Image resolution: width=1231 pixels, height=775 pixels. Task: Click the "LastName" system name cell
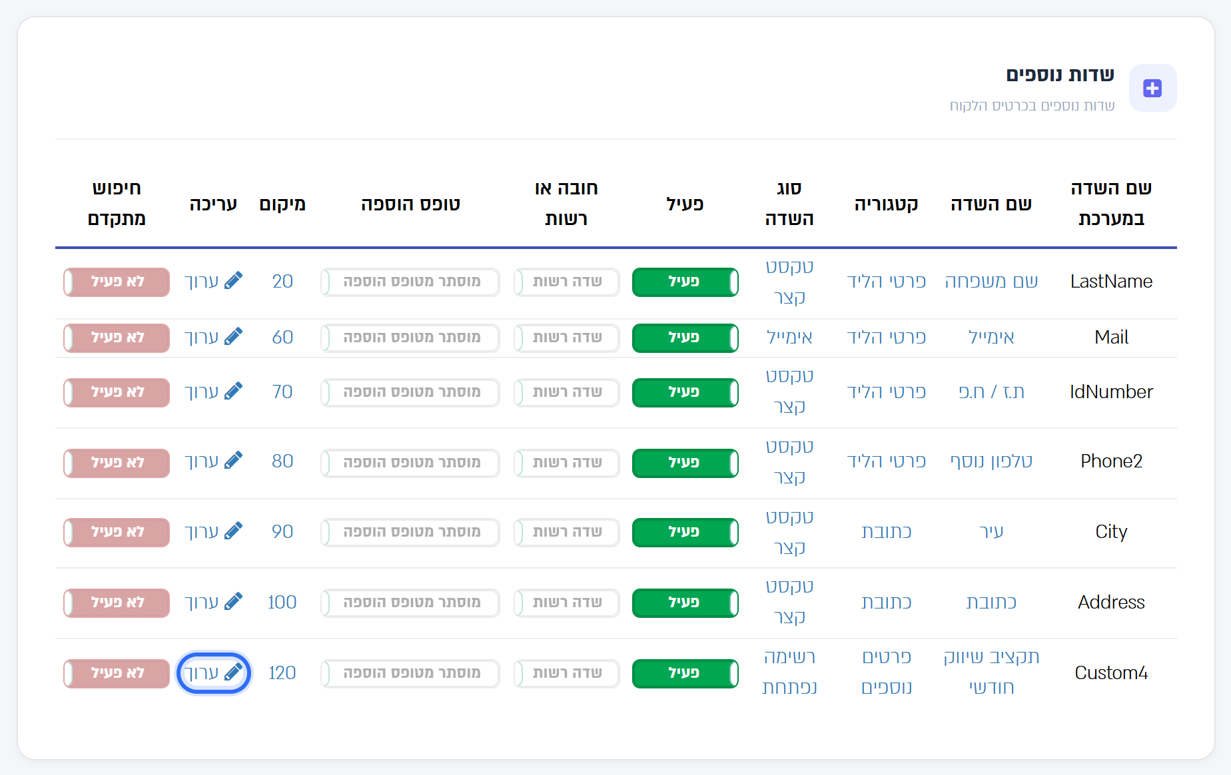(x=1111, y=282)
